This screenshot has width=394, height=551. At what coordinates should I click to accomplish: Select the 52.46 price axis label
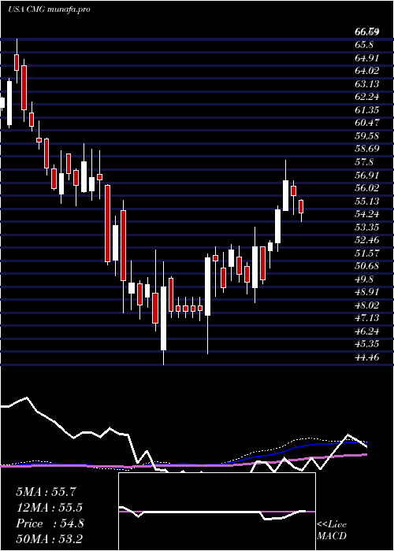367,240
